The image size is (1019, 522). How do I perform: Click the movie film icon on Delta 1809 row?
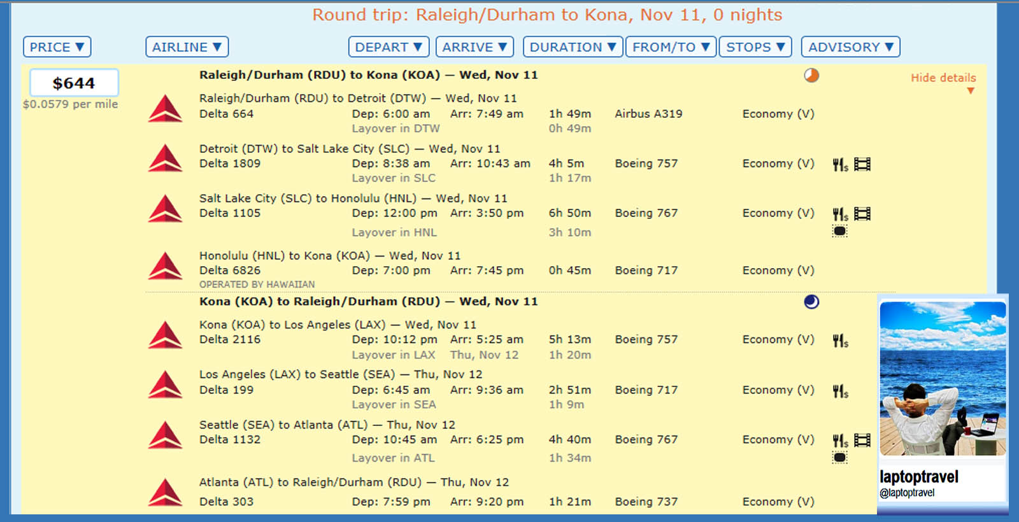[862, 164]
